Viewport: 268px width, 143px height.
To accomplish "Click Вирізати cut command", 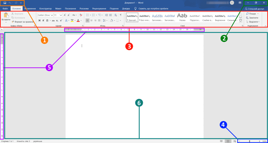I will pyautogui.click(x=17, y=14).
